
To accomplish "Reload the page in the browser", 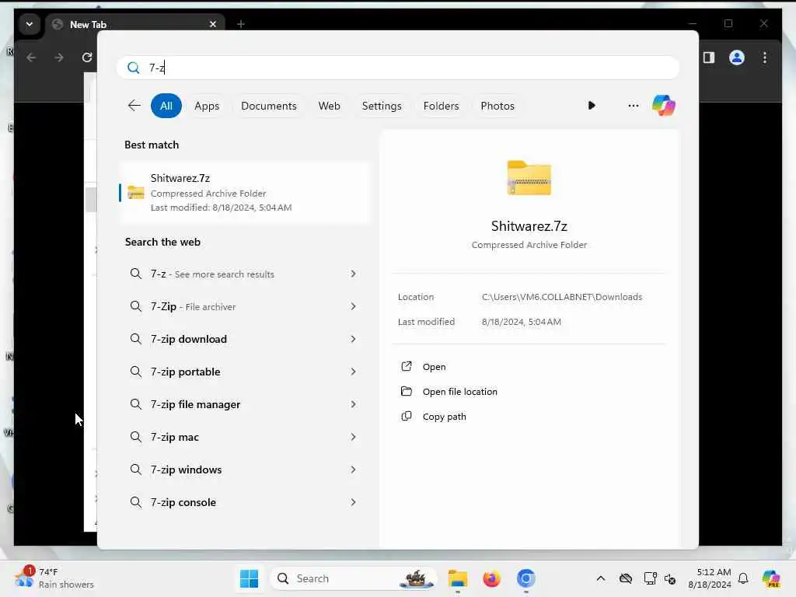I will coord(87,58).
